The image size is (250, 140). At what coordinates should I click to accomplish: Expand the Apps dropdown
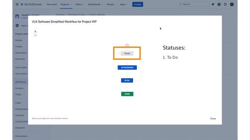[x=124, y=4]
